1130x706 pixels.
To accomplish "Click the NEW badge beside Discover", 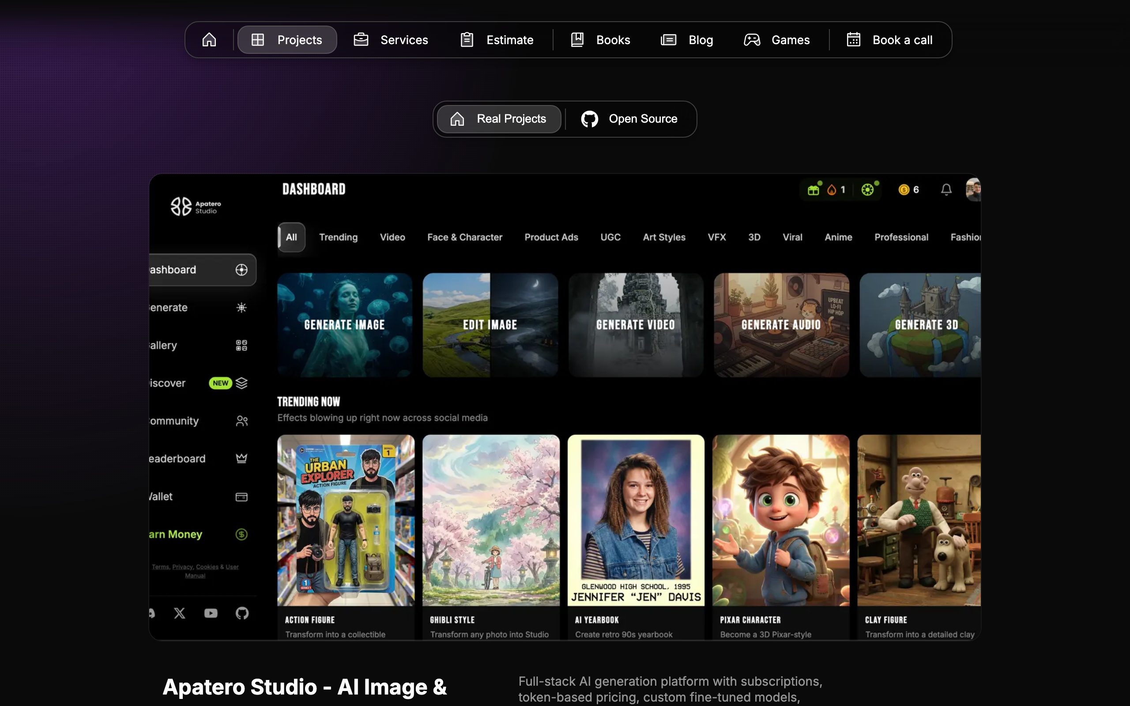I will pyautogui.click(x=220, y=383).
